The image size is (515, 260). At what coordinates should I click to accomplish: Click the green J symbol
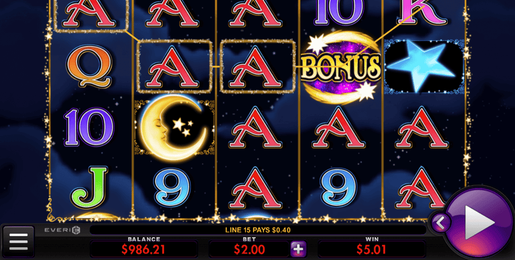(89, 187)
